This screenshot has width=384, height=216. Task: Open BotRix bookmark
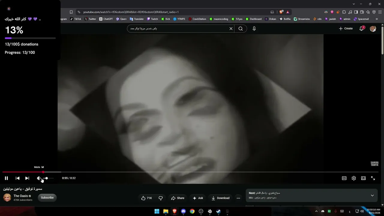[x=285, y=19]
